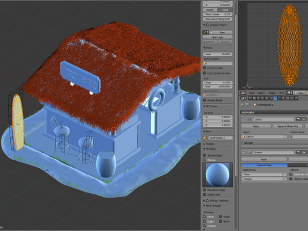Select the Modifiers wrench tab icon
308x231 pixels.
275,98
